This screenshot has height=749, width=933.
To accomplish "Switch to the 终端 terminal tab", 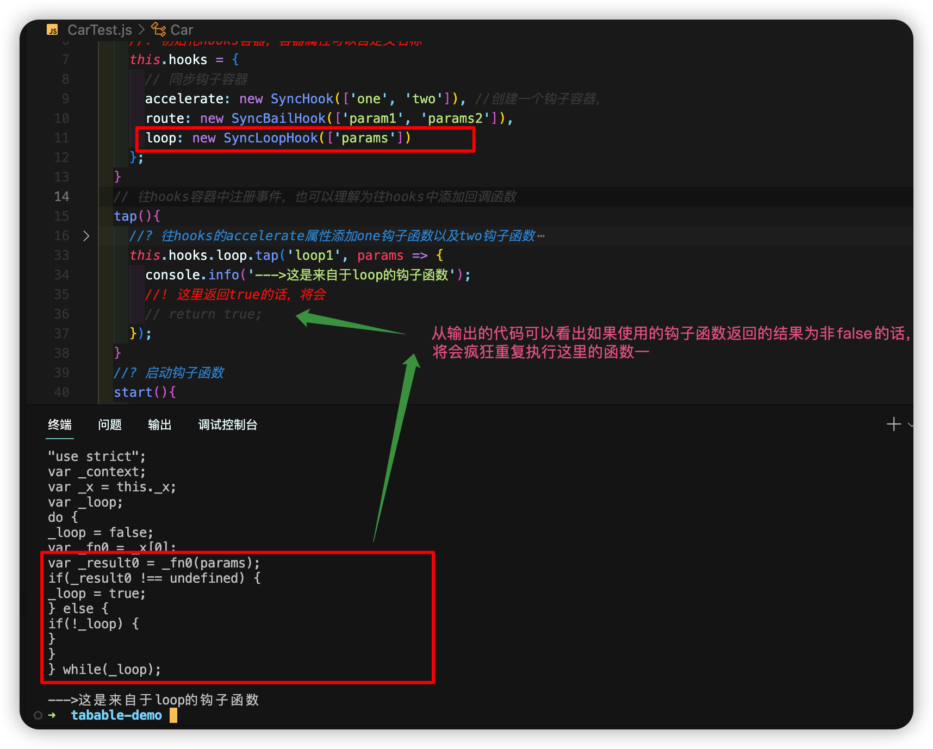I will click(x=60, y=425).
